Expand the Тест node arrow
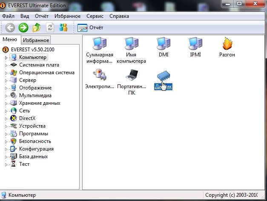This screenshot has height=201, width=267. [6, 165]
